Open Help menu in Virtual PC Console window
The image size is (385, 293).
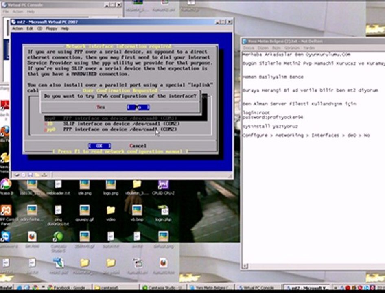[31, 11]
